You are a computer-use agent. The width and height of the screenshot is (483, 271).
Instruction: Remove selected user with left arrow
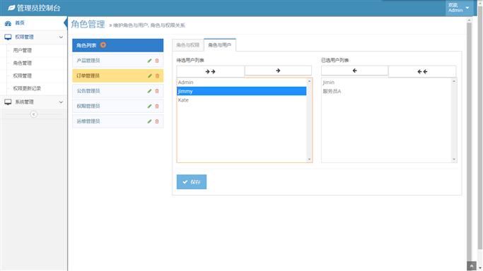point(354,71)
